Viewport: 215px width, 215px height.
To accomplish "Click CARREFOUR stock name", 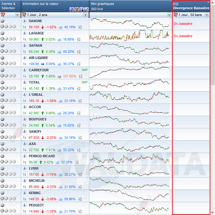I will (39, 70).
